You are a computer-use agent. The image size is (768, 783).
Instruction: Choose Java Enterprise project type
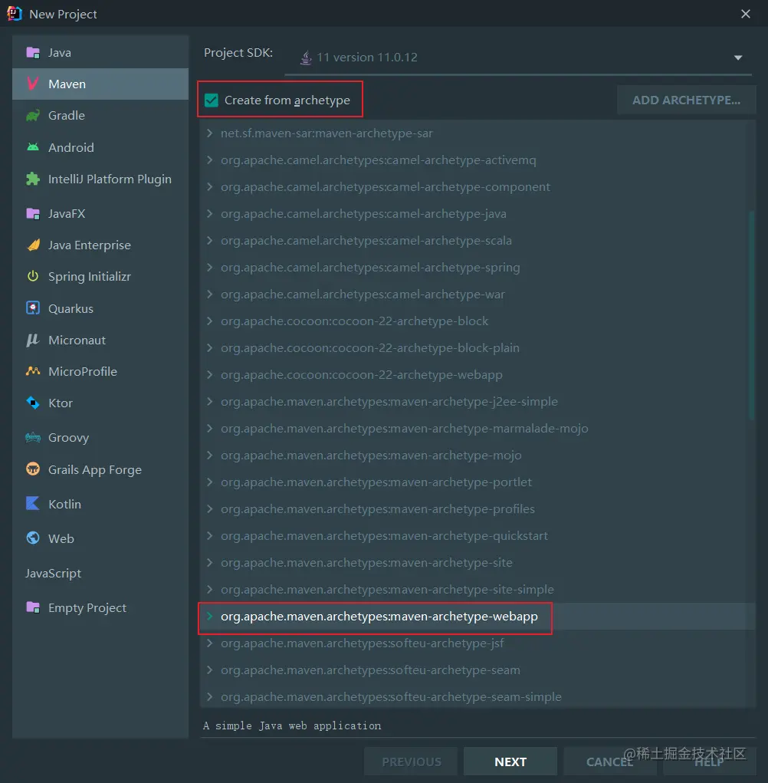click(x=100, y=245)
